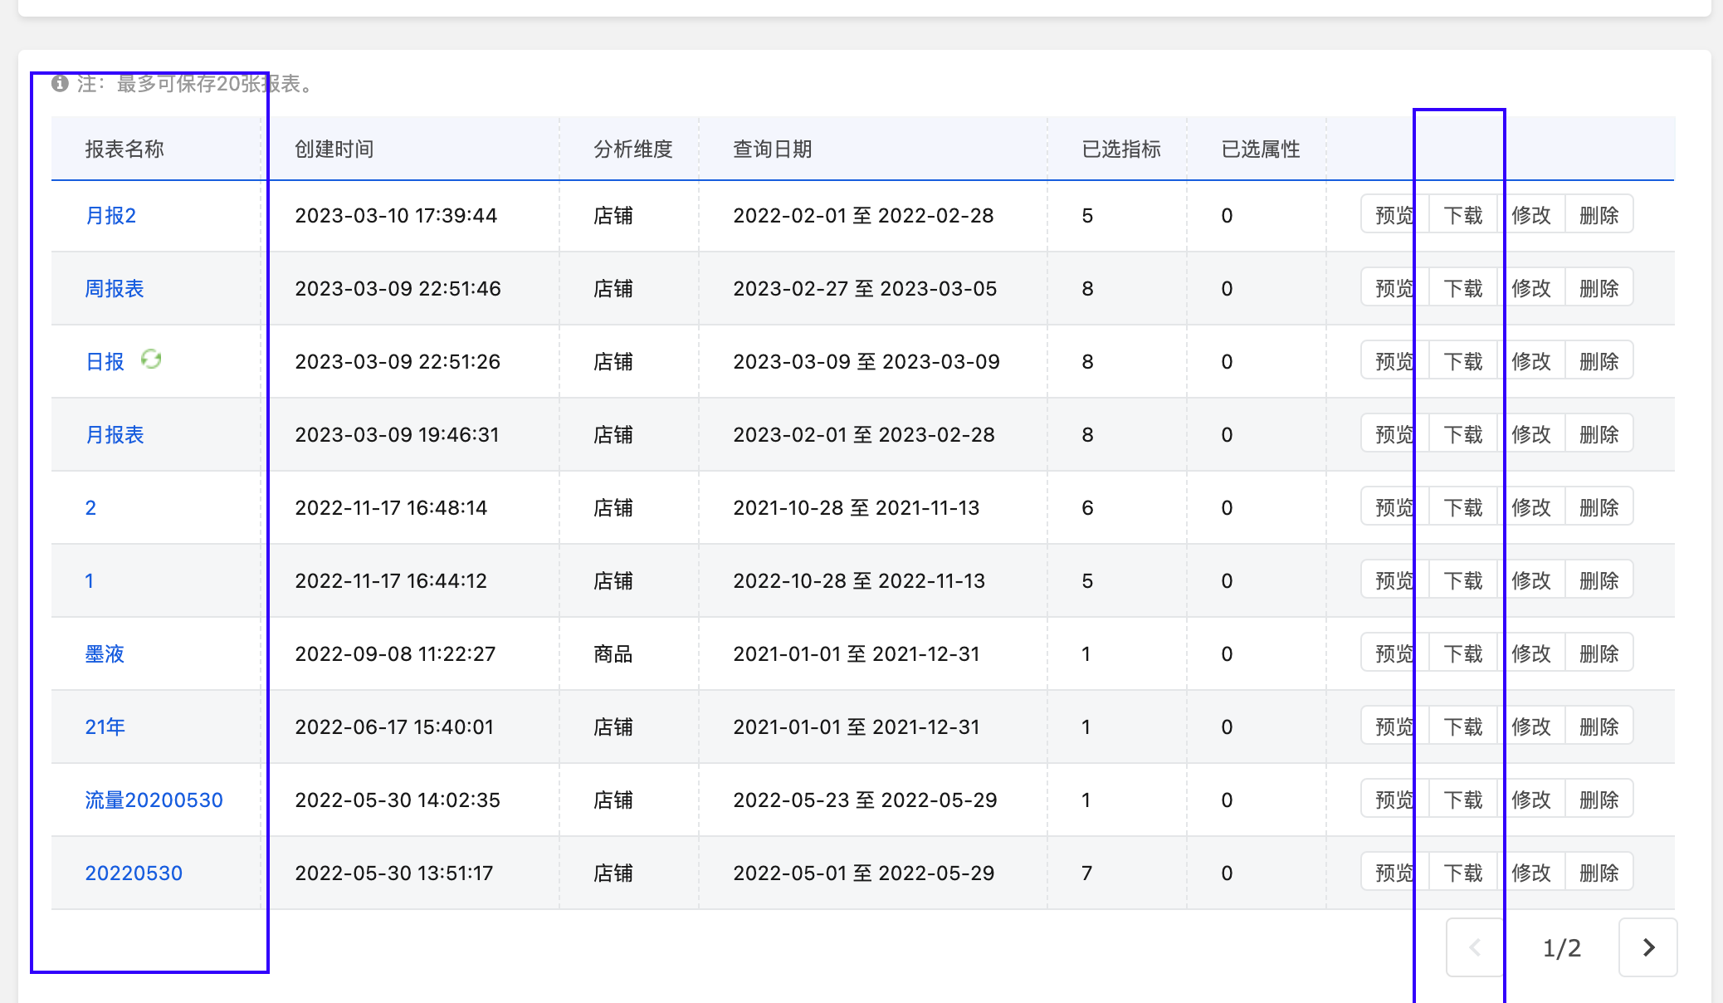Click 修改 for the 日报 row
This screenshot has width=1723, height=1003.
[1531, 361]
